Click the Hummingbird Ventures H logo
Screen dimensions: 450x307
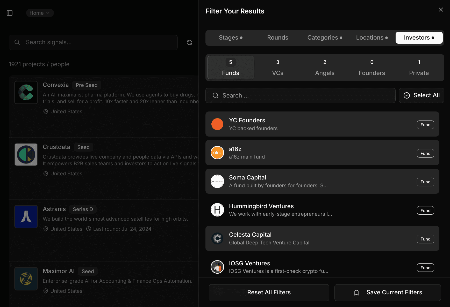point(217,210)
